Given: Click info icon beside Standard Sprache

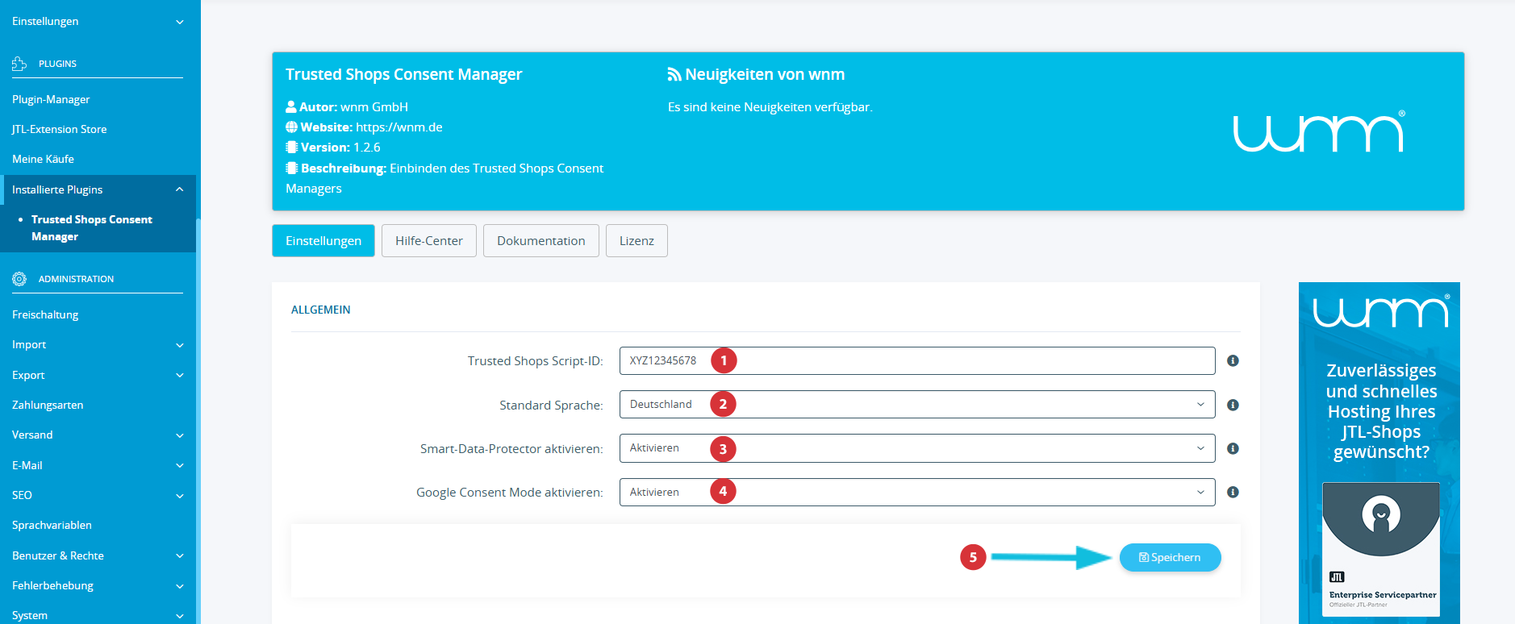Looking at the screenshot, I should point(1233,405).
